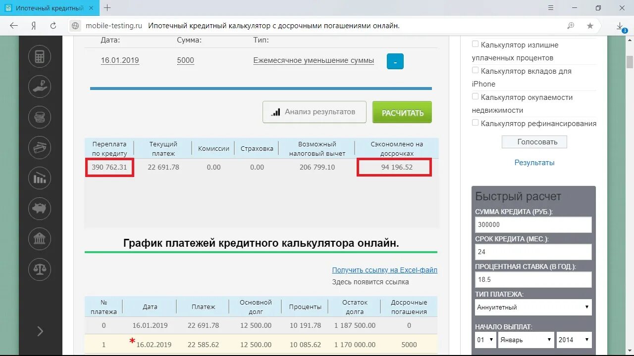This screenshot has height=356, width=634.
Task: Click the 'Сумма кредита' field with 300000
Action: [533, 224]
